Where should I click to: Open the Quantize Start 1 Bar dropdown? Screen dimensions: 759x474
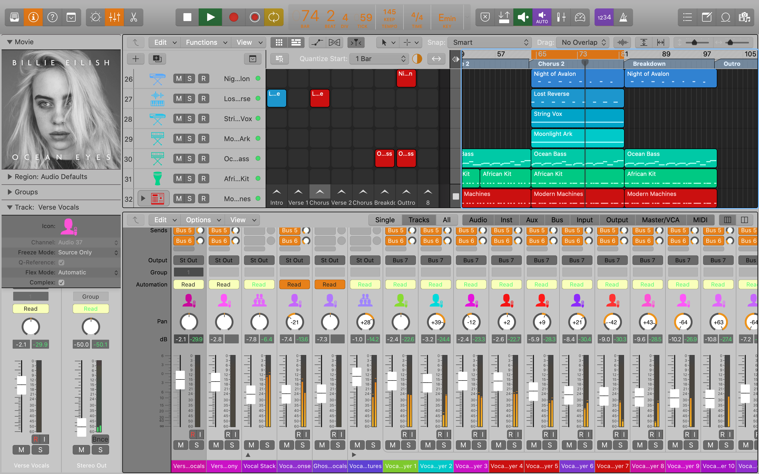pos(380,59)
